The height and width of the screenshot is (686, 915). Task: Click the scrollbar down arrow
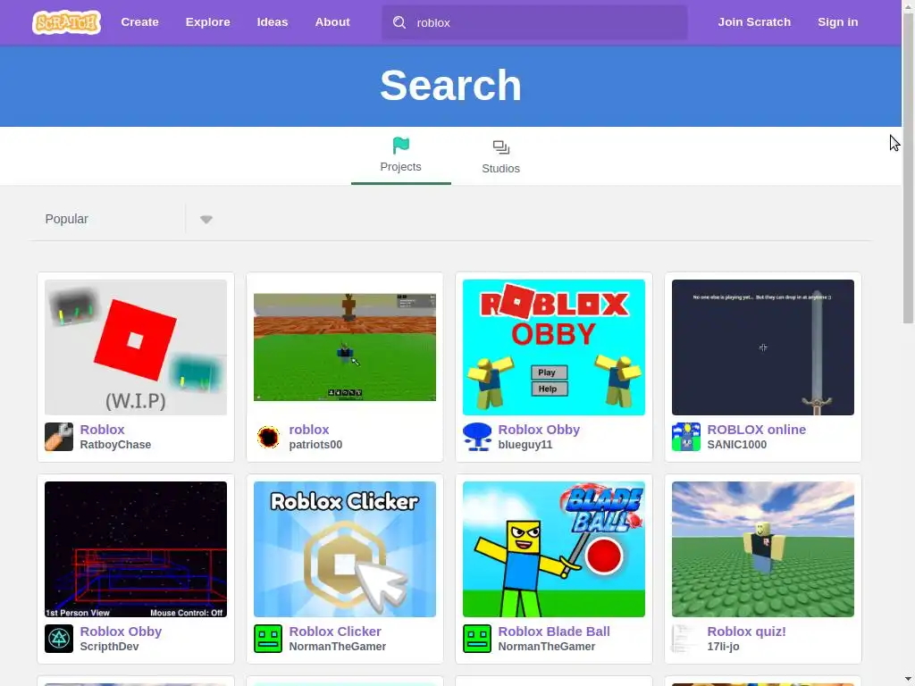[909, 680]
